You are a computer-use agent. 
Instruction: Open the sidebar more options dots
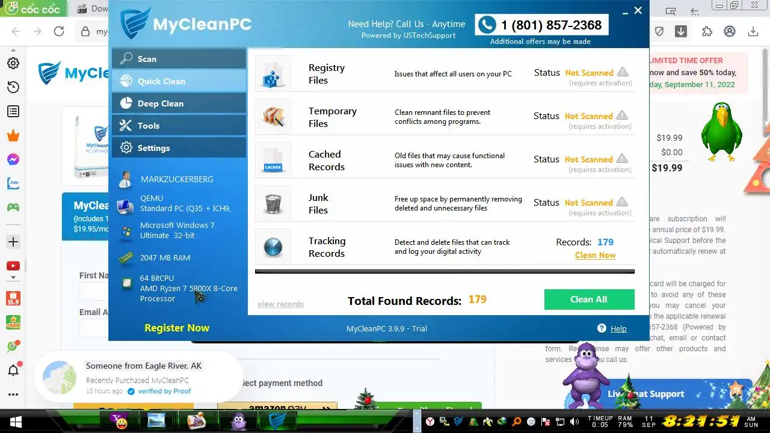coord(13,395)
